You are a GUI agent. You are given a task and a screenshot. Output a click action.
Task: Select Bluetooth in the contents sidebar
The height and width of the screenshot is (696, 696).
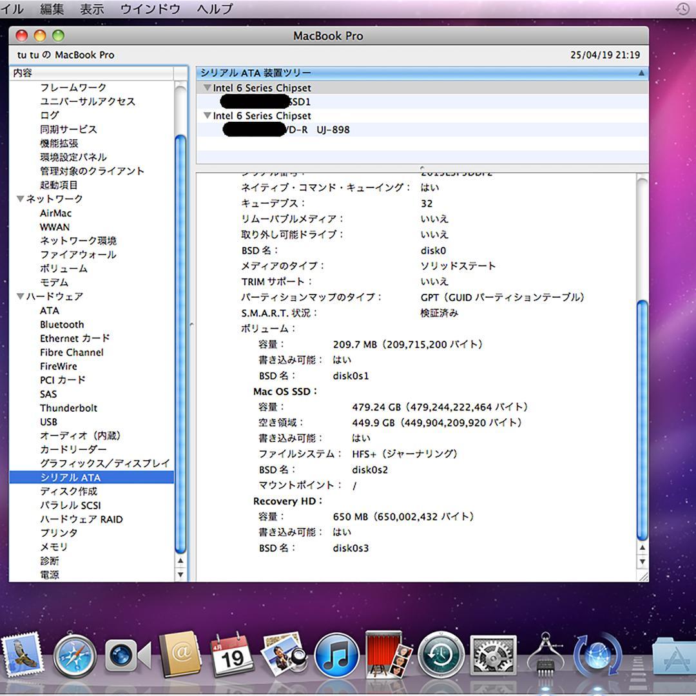point(62,324)
